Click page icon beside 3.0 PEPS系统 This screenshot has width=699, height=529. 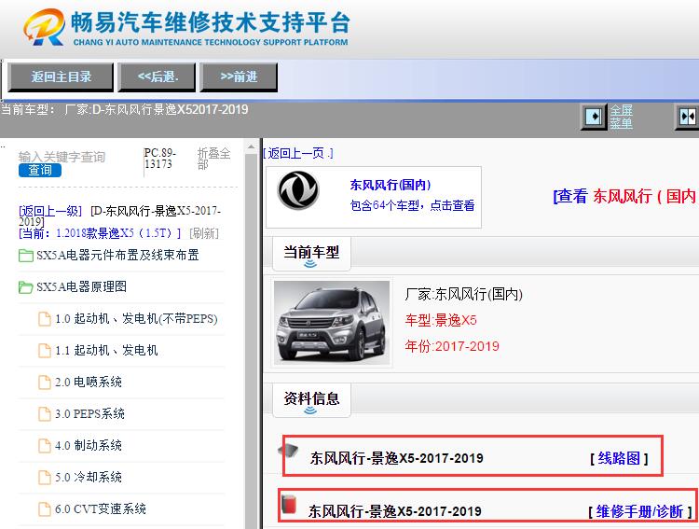[45, 414]
